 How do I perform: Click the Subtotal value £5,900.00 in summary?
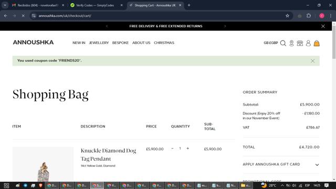[310, 104]
